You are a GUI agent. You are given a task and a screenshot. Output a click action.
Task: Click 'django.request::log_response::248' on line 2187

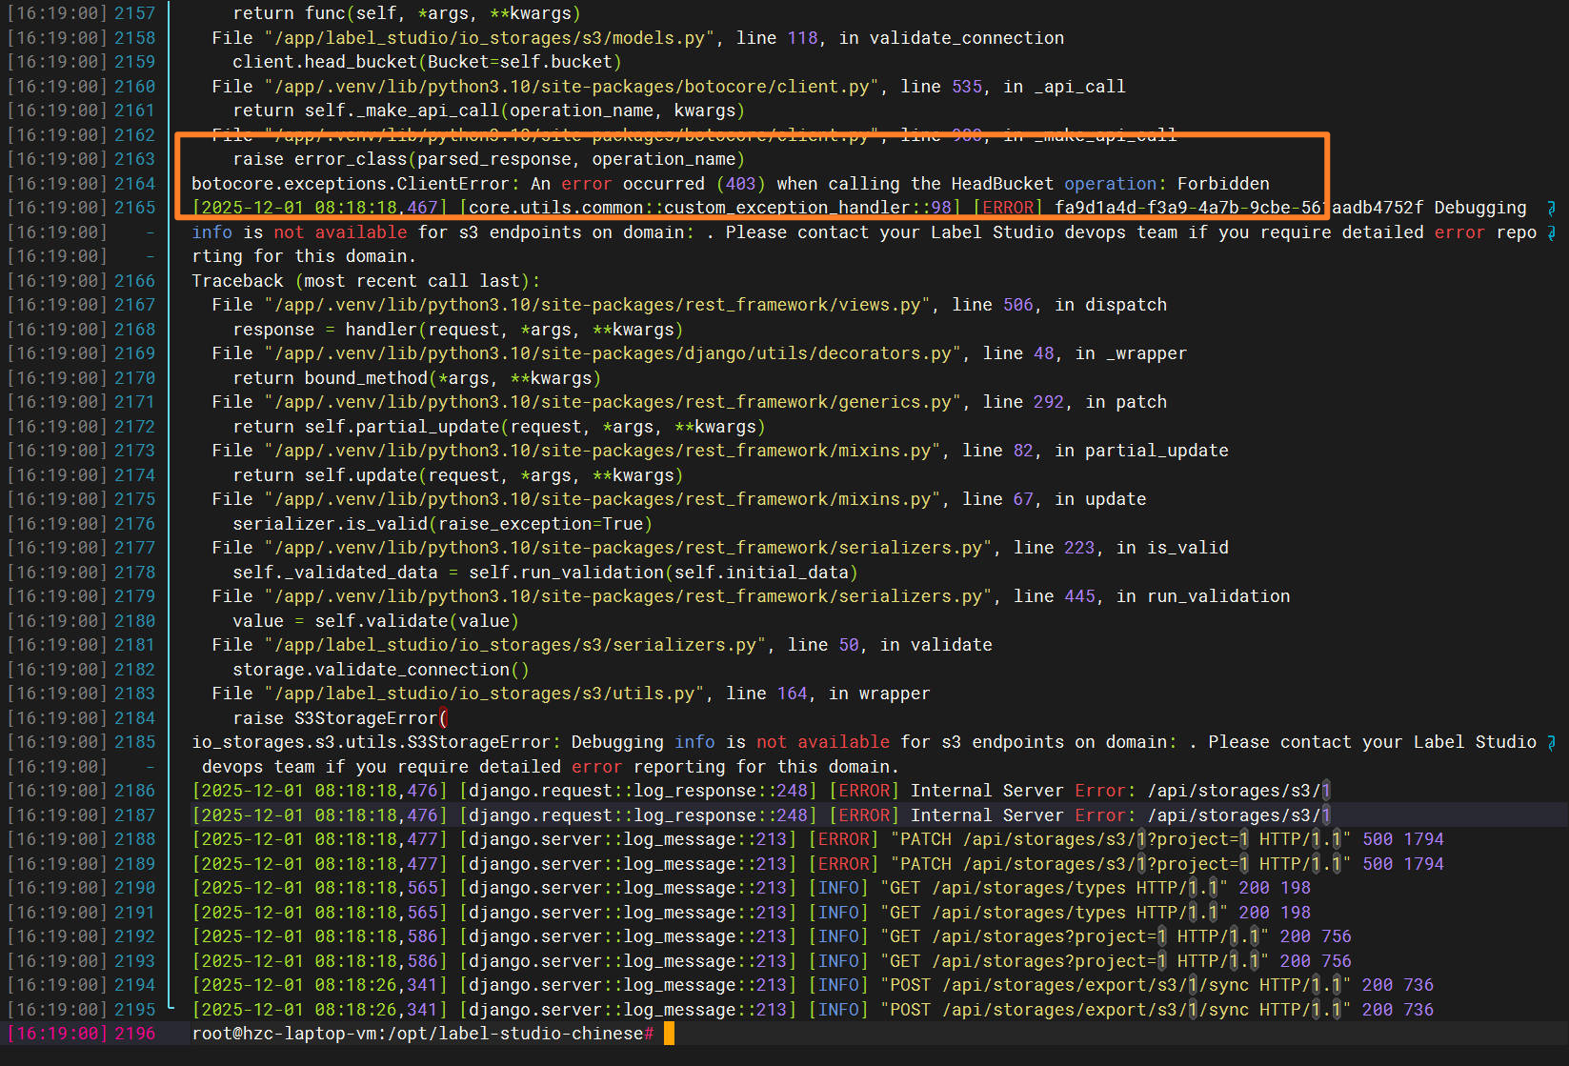click(x=637, y=815)
